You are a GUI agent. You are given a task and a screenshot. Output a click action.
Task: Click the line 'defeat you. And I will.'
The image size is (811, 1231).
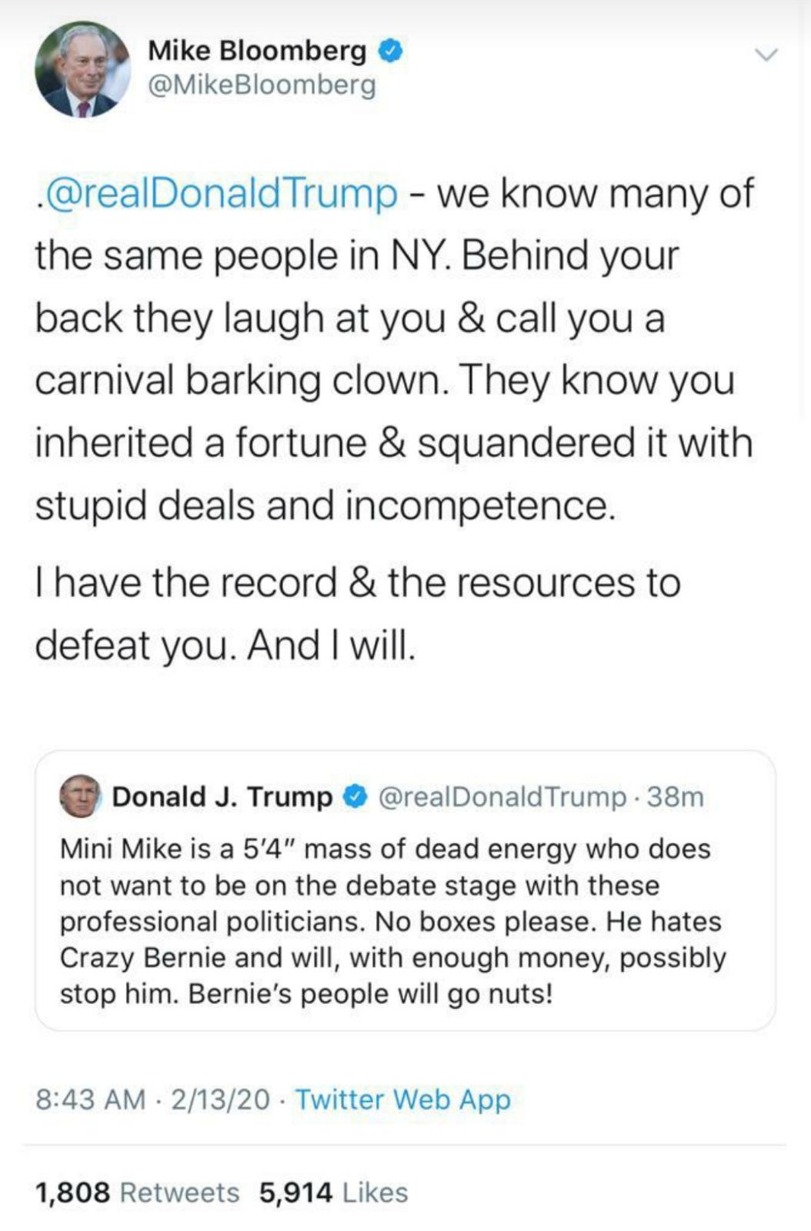coord(225,645)
